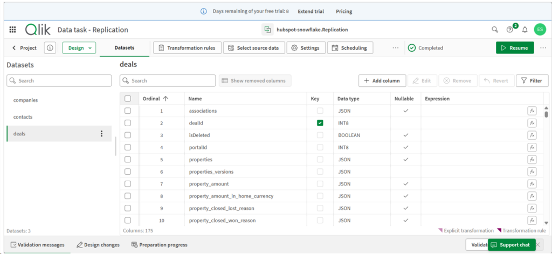Open the Pricing link
Screen dimensions: 552x254
(x=344, y=11)
